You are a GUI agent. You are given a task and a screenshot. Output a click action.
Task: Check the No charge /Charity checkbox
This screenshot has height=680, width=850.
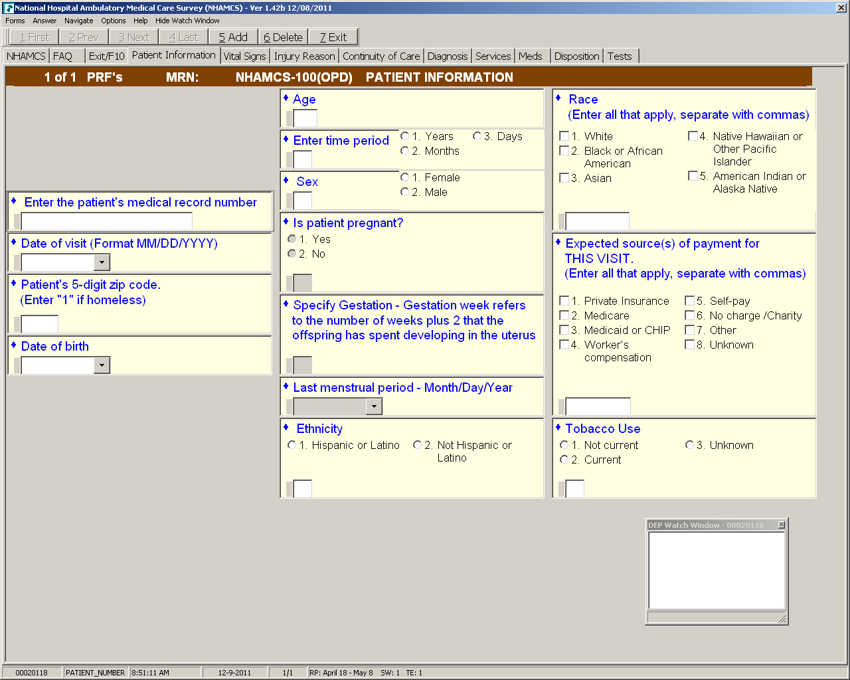click(690, 315)
